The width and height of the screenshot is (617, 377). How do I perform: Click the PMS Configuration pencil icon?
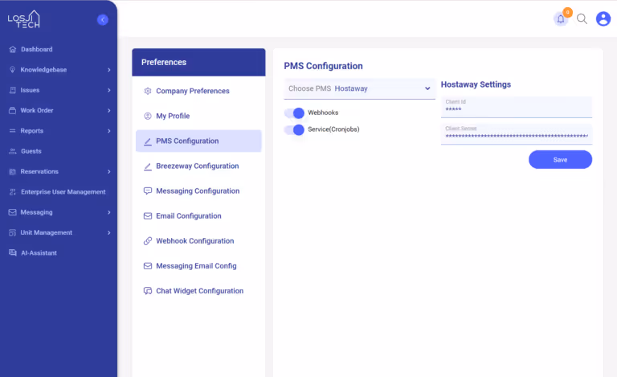coord(148,141)
